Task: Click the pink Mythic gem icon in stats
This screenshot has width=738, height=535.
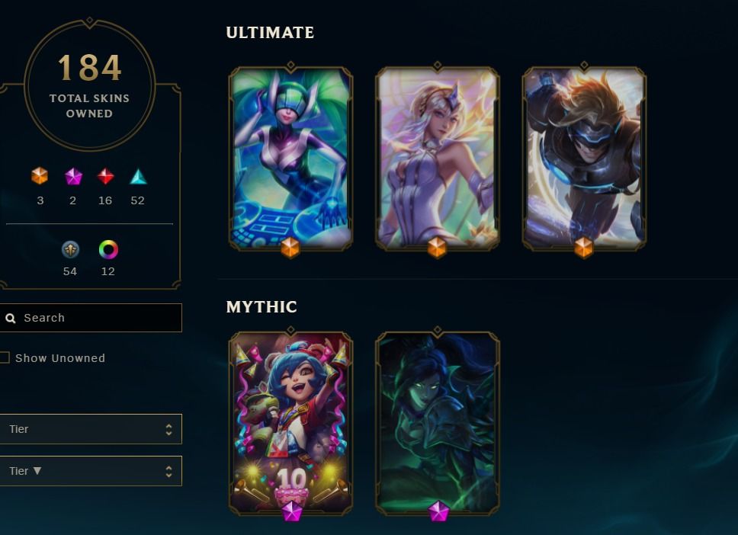Action: pyautogui.click(x=73, y=177)
